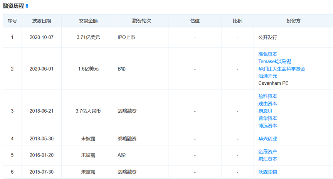The image size is (333, 179).
Task: Click serial number 1 in the IPO上市 row
Action: click(x=12, y=37)
